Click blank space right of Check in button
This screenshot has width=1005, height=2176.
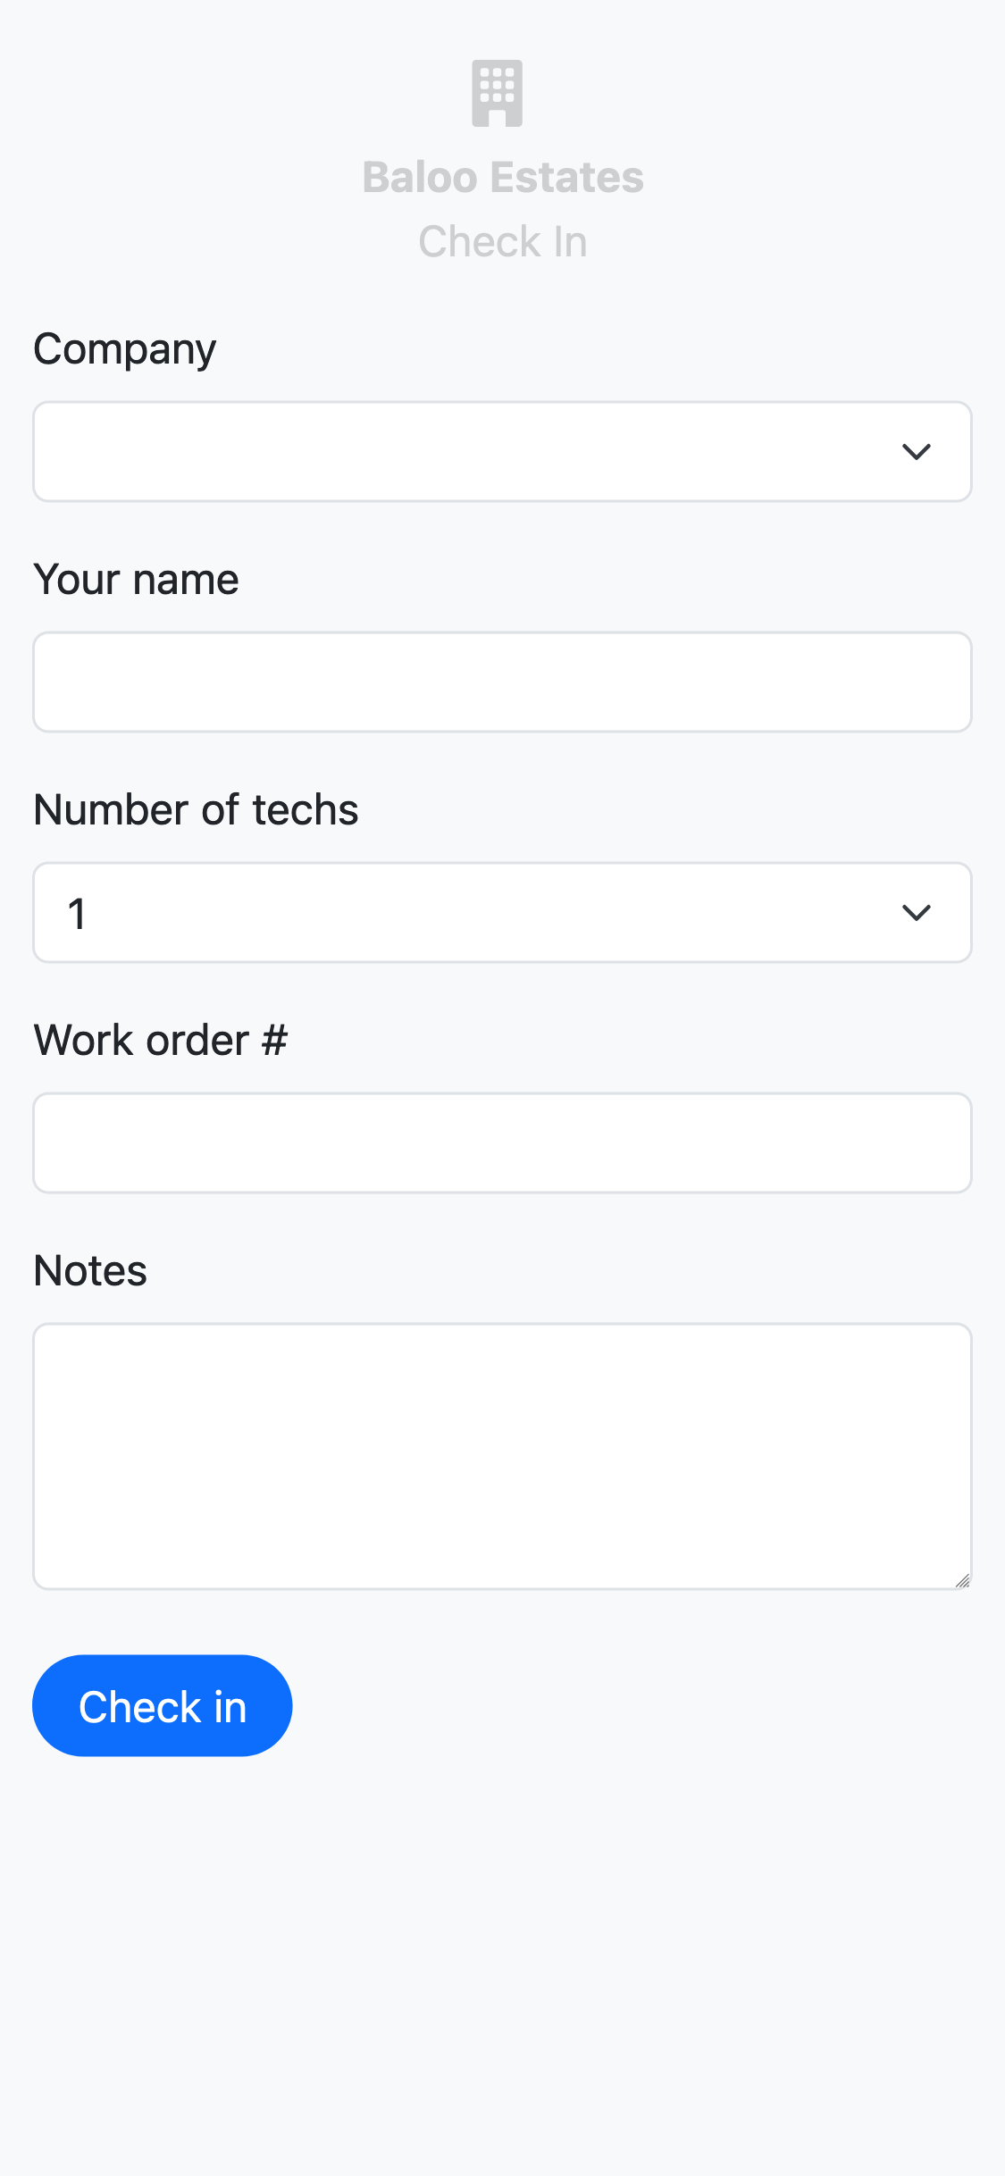(x=625, y=1706)
